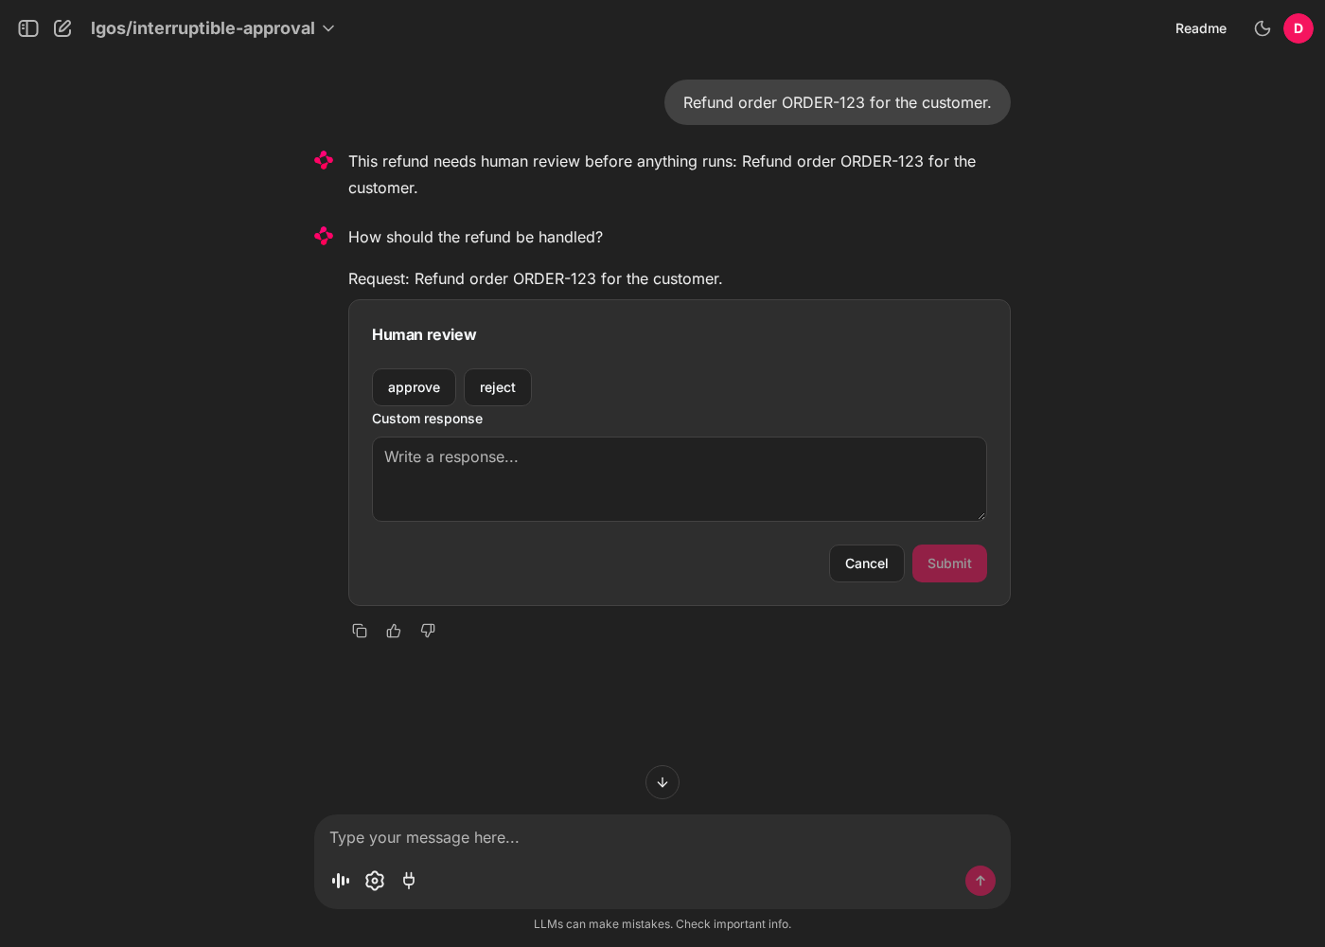Select 'Request: Refund order ORDER-123' line
This screenshot has width=1325, height=947.
tap(535, 278)
